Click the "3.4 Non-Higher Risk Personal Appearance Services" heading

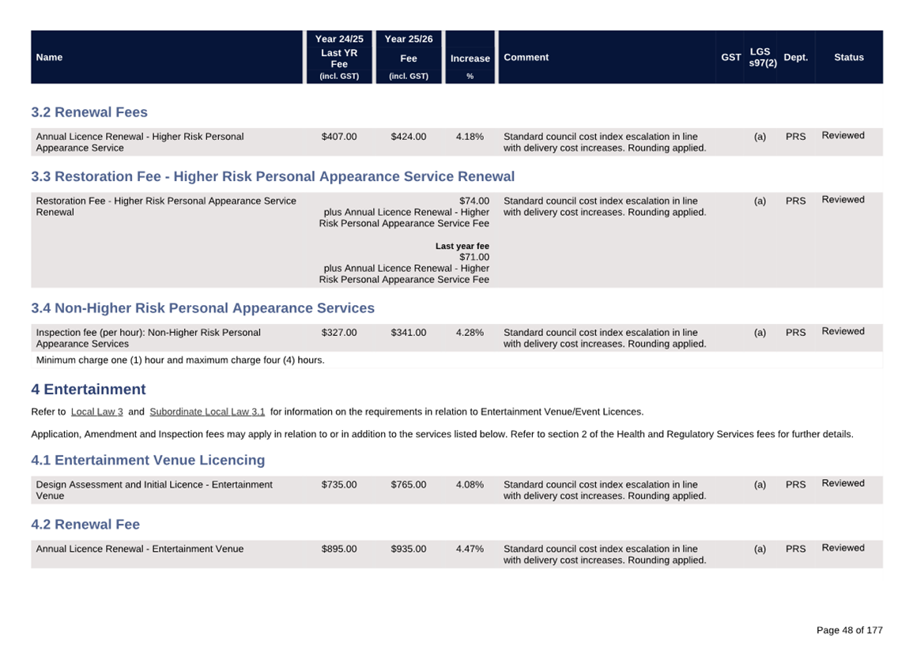pyautogui.click(x=202, y=308)
